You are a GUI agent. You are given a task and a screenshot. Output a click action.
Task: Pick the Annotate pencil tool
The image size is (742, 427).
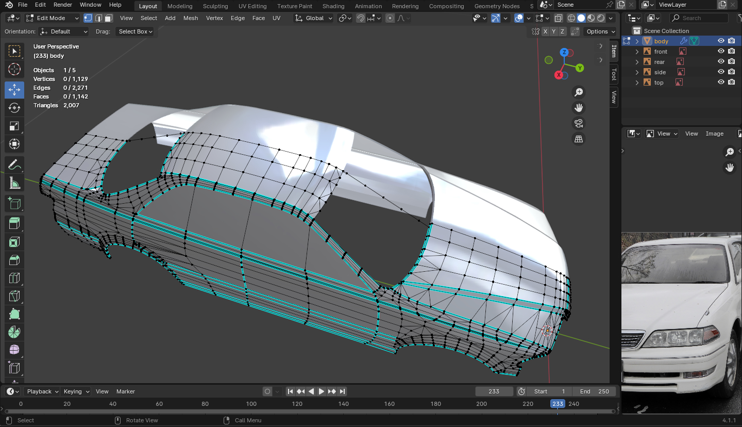click(14, 165)
